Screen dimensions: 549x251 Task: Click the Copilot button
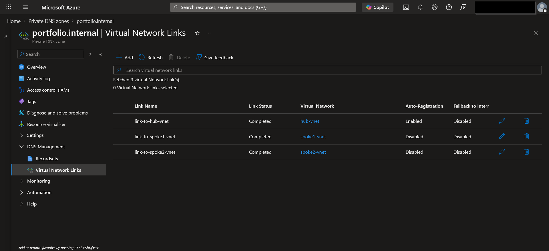[x=377, y=7]
